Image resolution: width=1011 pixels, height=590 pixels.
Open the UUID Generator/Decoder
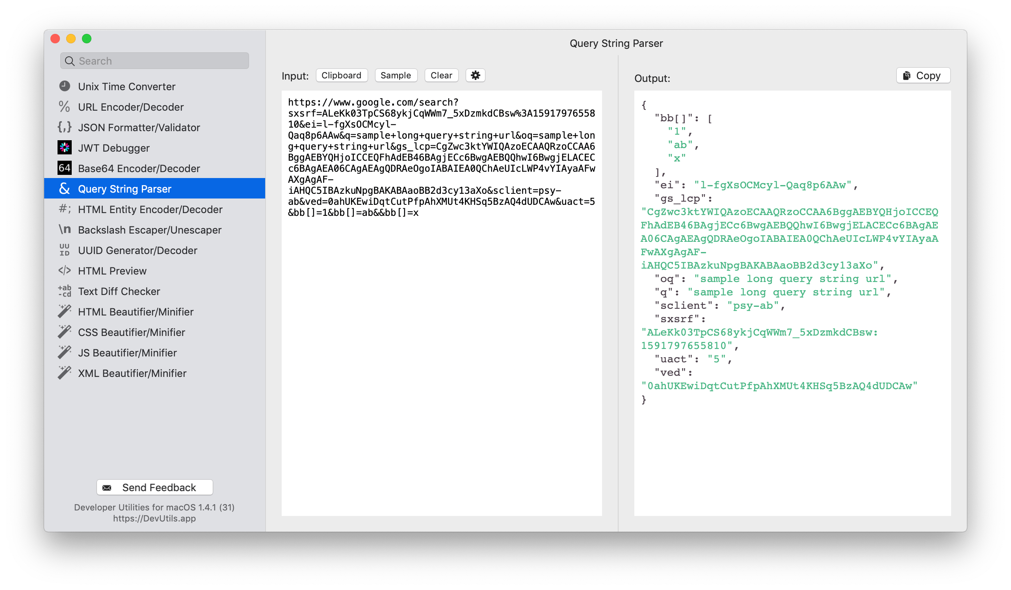coord(137,250)
